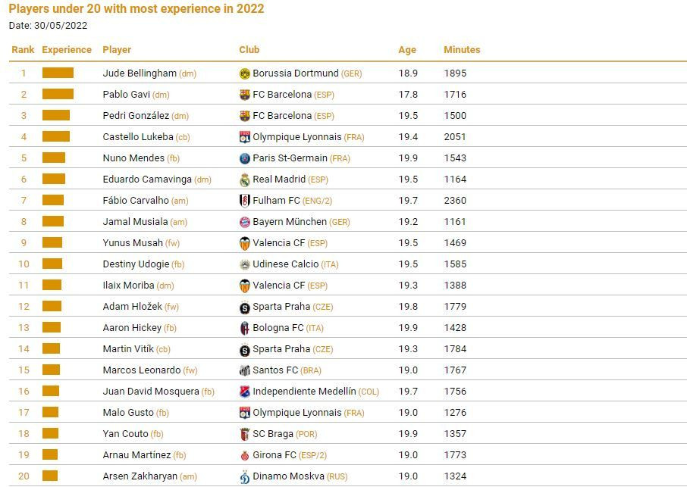Click the Dinamo Moskva club crest
687x487 pixels.
[244, 476]
